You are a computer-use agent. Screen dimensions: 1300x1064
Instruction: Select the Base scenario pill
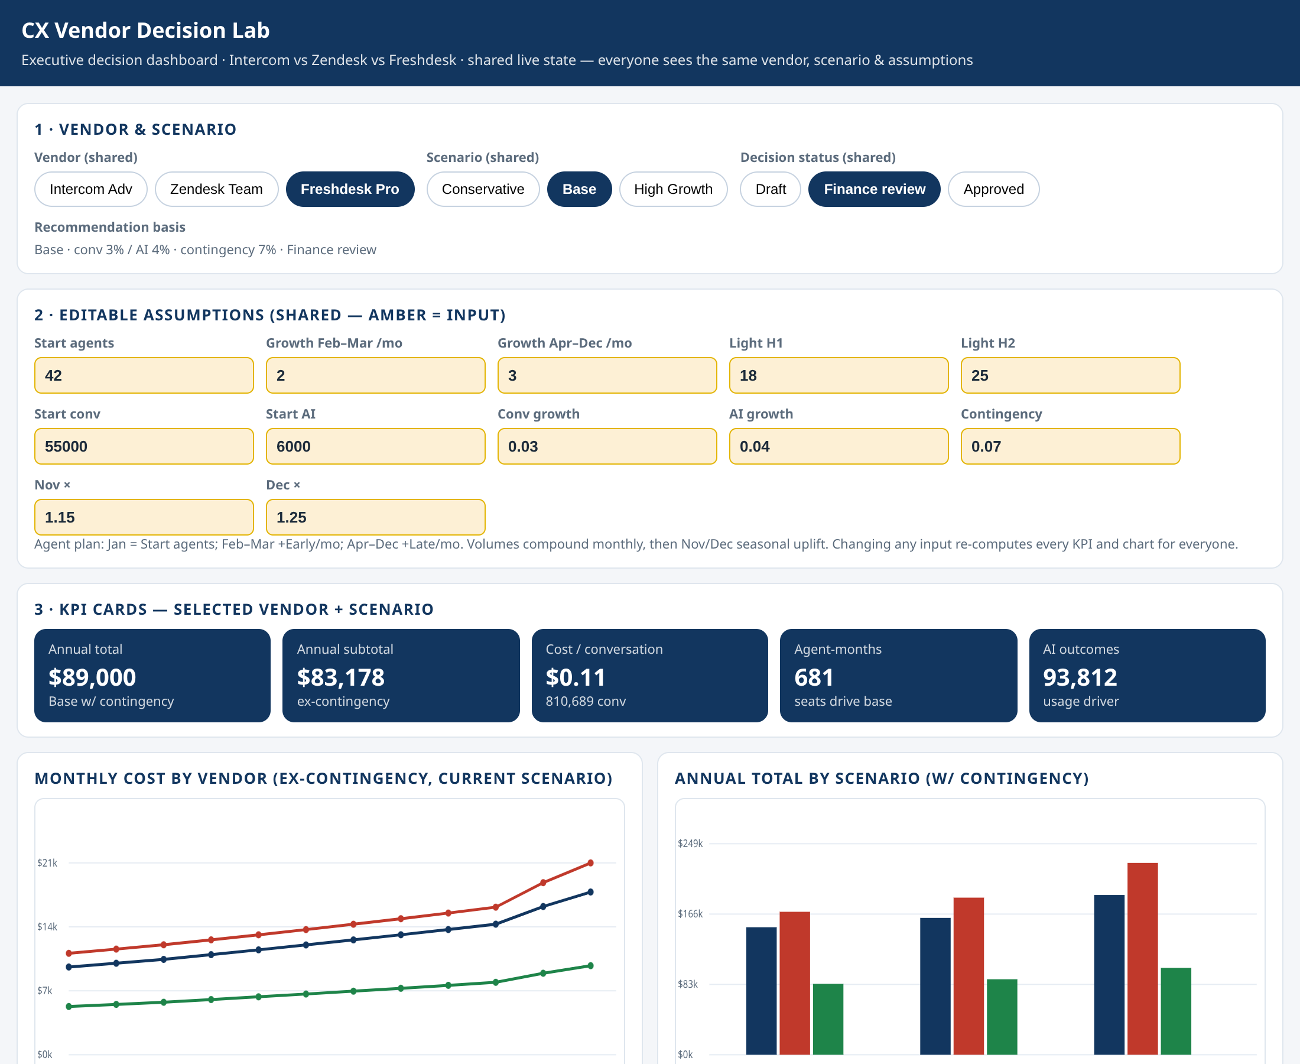click(579, 189)
